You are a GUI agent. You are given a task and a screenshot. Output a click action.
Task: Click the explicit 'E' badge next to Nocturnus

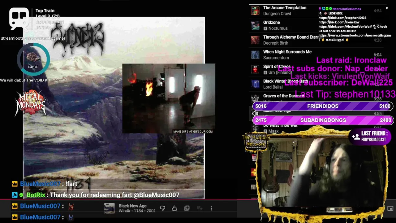(x=265, y=28)
